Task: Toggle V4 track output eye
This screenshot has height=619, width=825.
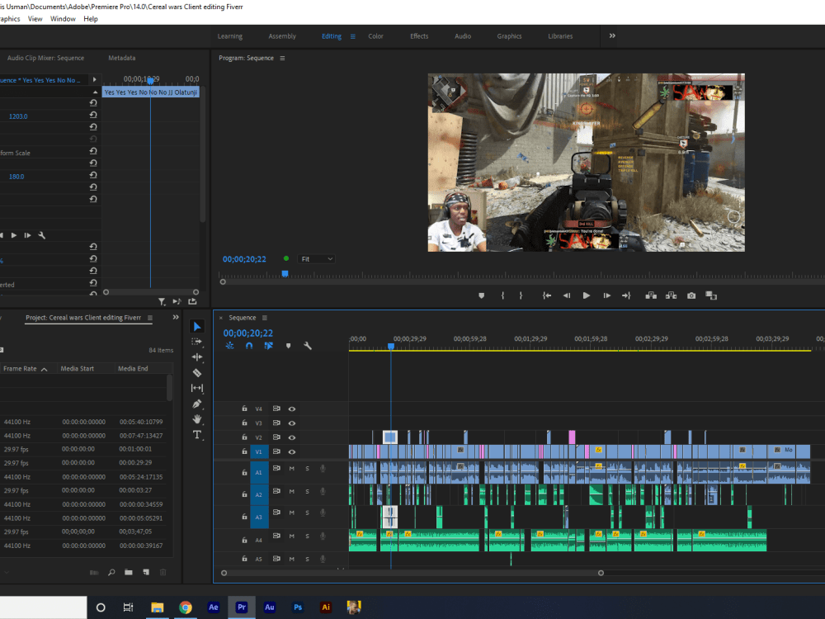Action: pyautogui.click(x=291, y=409)
